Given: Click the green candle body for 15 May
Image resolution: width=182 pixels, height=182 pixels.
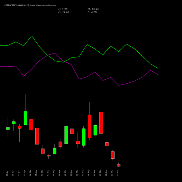Looking at the screenshot, I should tap(84, 137).
